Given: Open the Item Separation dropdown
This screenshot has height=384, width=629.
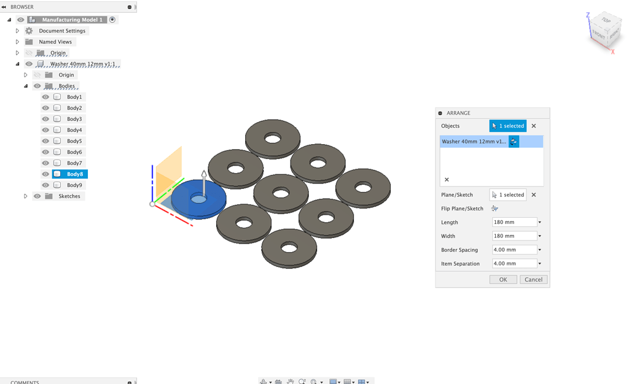Looking at the screenshot, I should [x=539, y=263].
